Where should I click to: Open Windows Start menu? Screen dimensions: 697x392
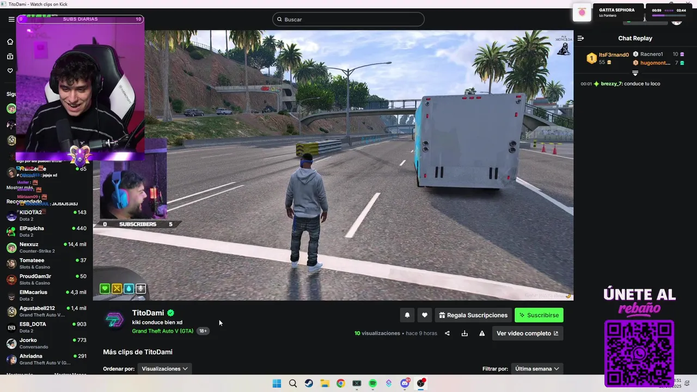(x=277, y=383)
